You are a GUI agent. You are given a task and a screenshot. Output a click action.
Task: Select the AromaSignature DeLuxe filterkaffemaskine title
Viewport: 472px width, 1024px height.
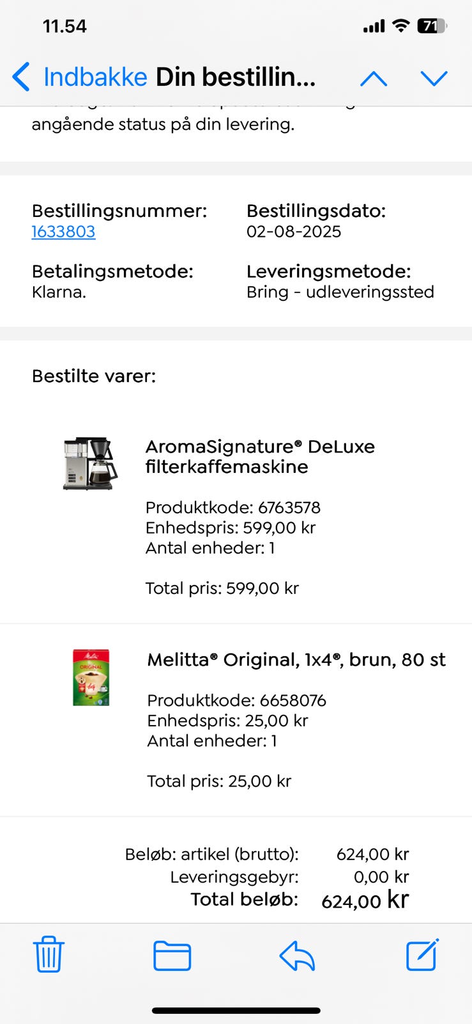pyautogui.click(x=259, y=456)
